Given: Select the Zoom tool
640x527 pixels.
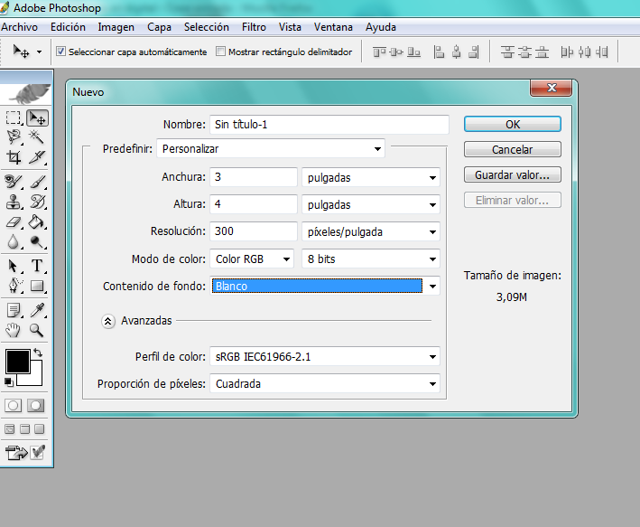Looking at the screenshot, I should pyautogui.click(x=37, y=330).
